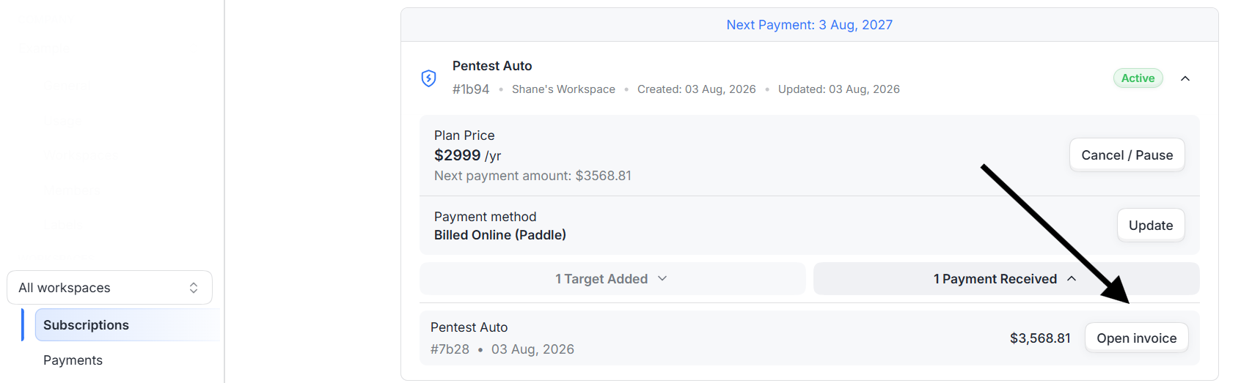Screen dimensions: 1252x383
Task: Collapse the 1 Payment Received section
Action: pos(1006,279)
